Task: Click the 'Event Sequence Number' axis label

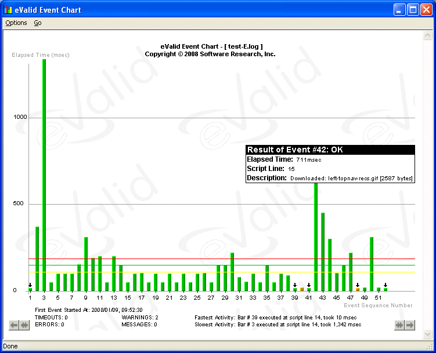Action: coord(378,305)
